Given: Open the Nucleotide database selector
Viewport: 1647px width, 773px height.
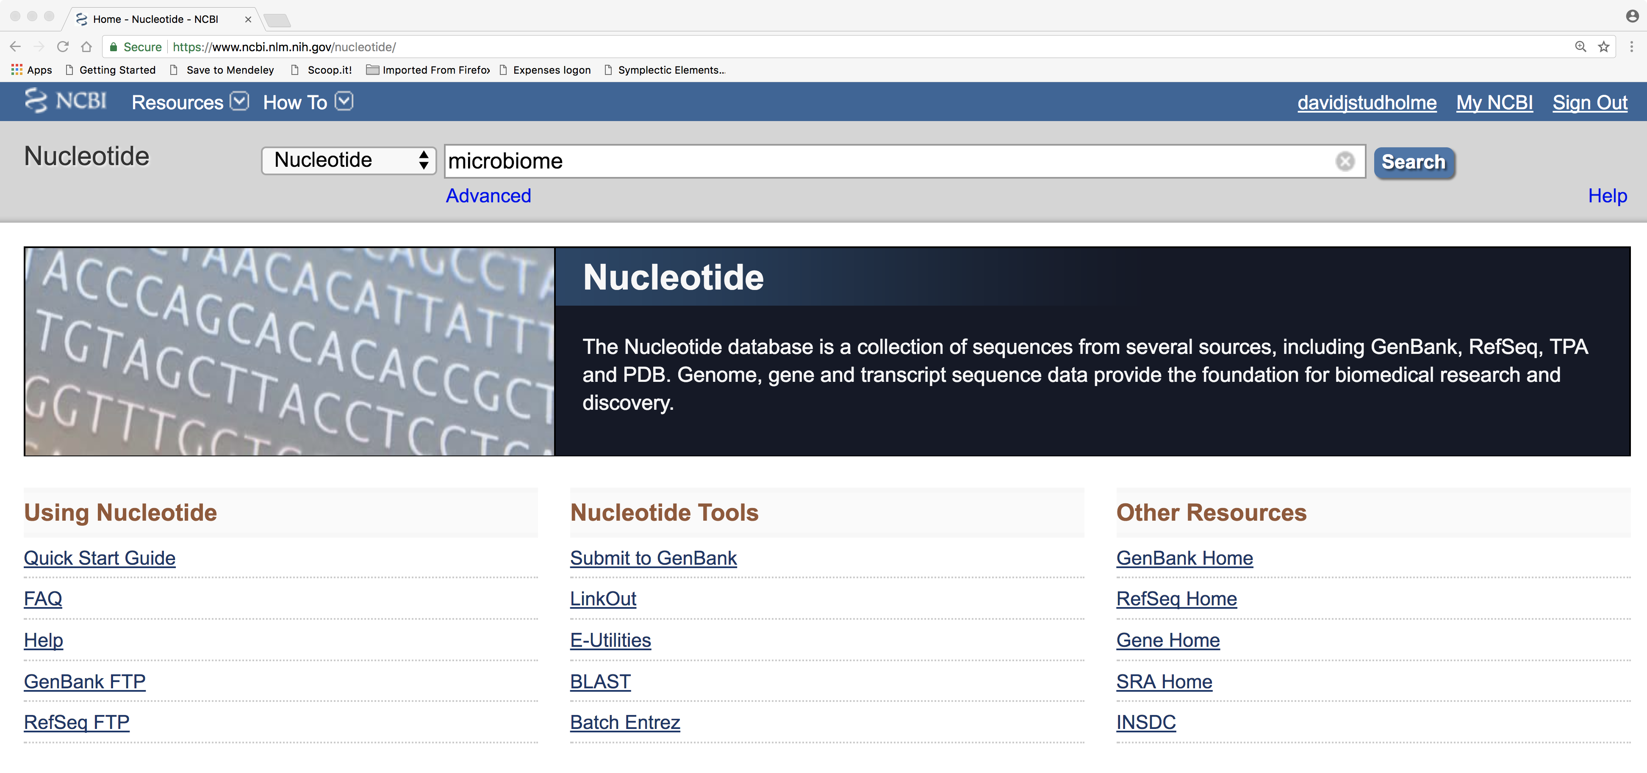Looking at the screenshot, I should click(349, 160).
